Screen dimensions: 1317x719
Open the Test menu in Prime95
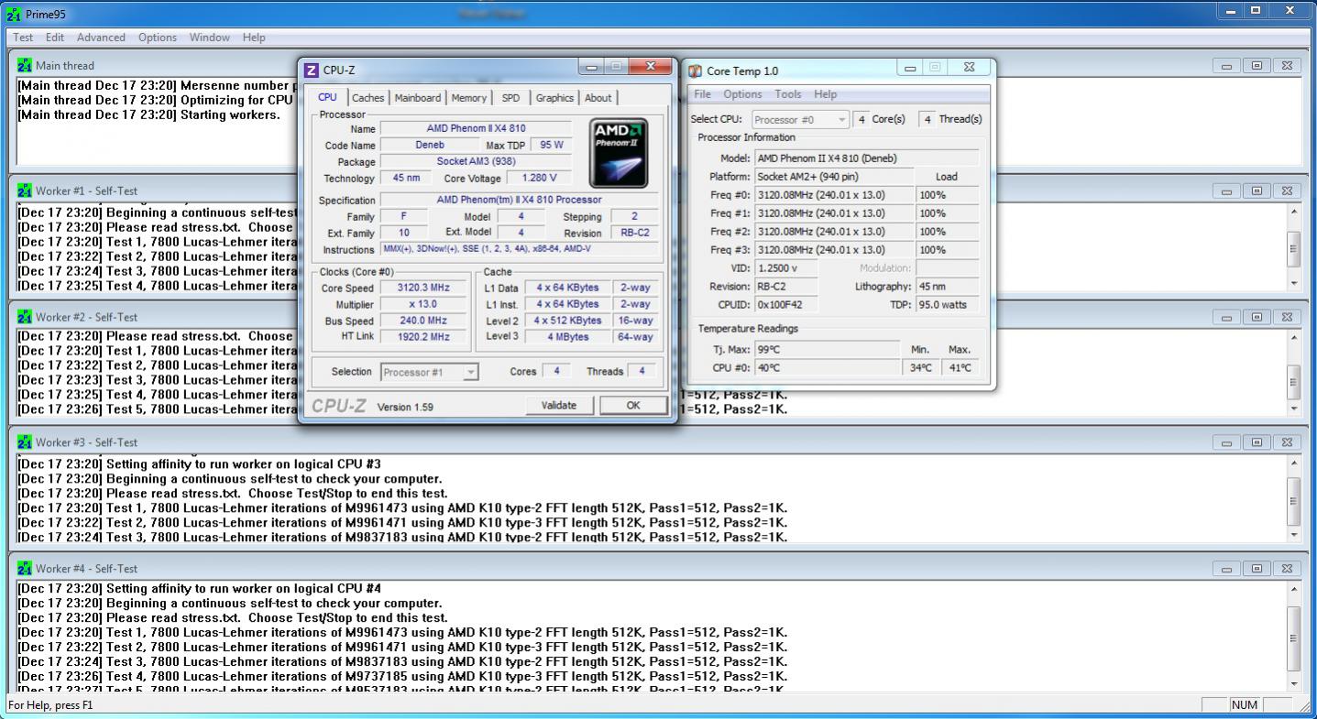pyautogui.click(x=23, y=38)
